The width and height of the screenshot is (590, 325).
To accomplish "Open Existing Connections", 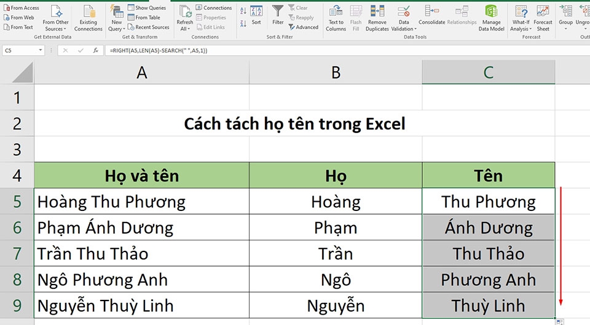I will pyautogui.click(x=88, y=18).
